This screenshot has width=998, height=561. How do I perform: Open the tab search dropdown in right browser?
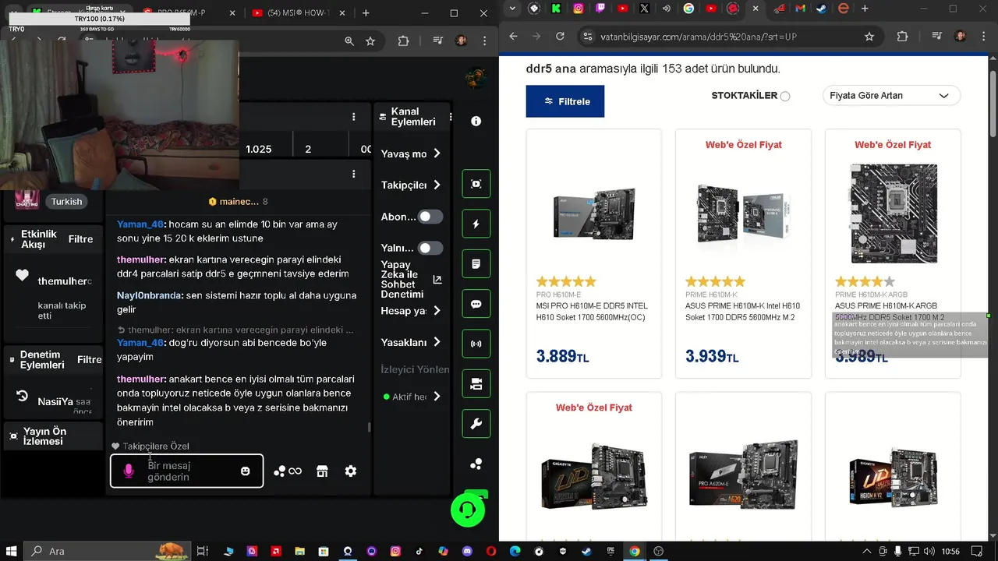coord(511,9)
